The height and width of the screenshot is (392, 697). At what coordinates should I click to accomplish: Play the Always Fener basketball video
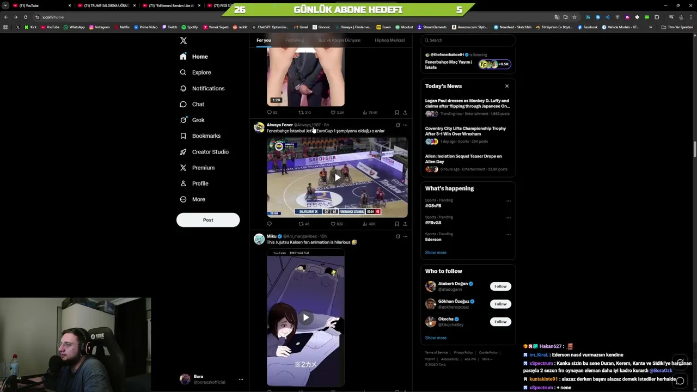(337, 177)
